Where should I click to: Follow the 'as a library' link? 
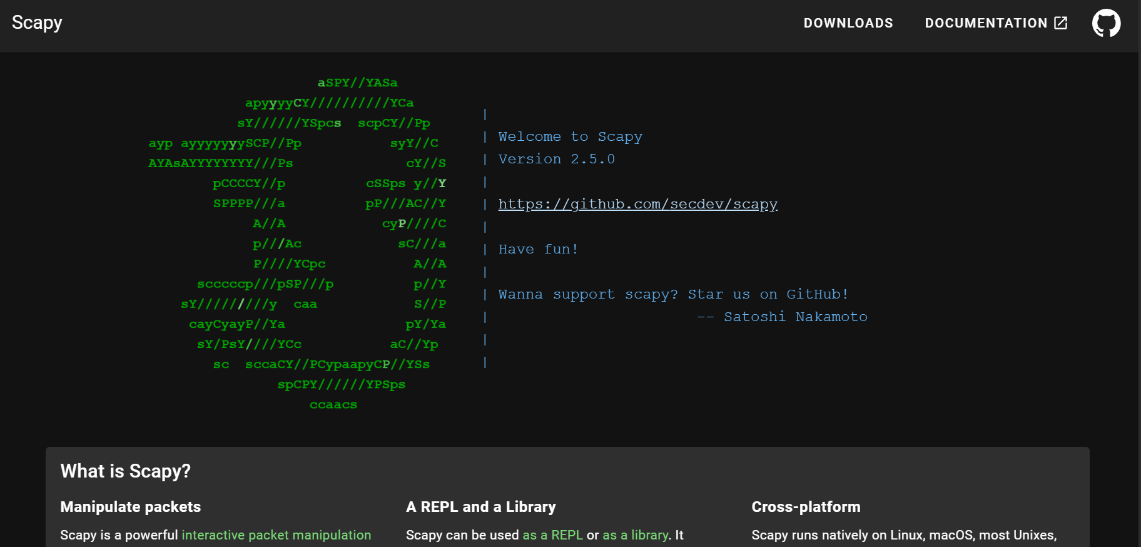point(635,535)
